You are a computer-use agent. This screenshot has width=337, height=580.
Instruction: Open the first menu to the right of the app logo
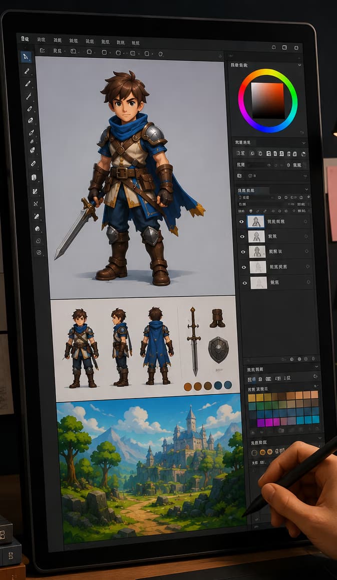pos(41,40)
